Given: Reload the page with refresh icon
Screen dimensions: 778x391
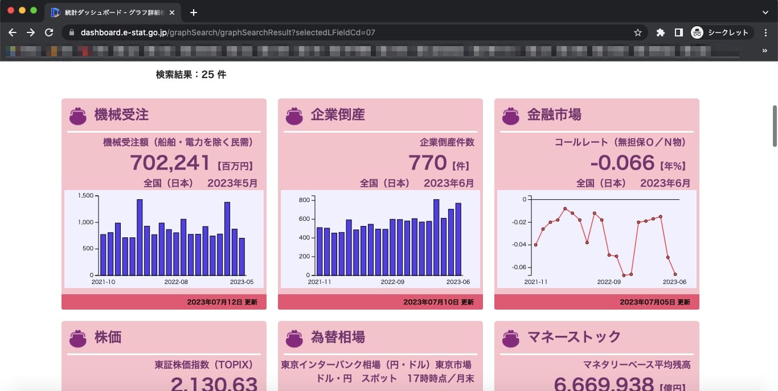Looking at the screenshot, I should (49, 32).
